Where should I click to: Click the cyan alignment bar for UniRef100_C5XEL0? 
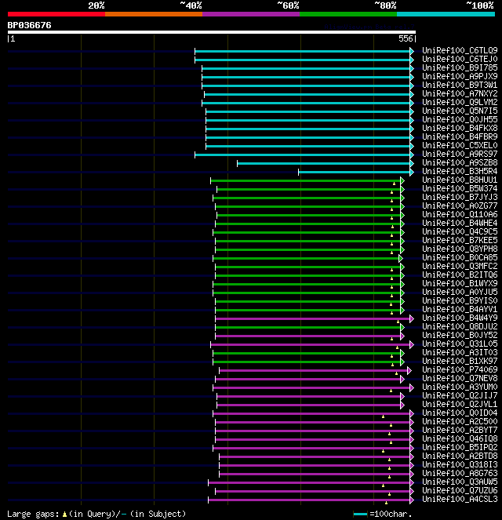coord(307,146)
